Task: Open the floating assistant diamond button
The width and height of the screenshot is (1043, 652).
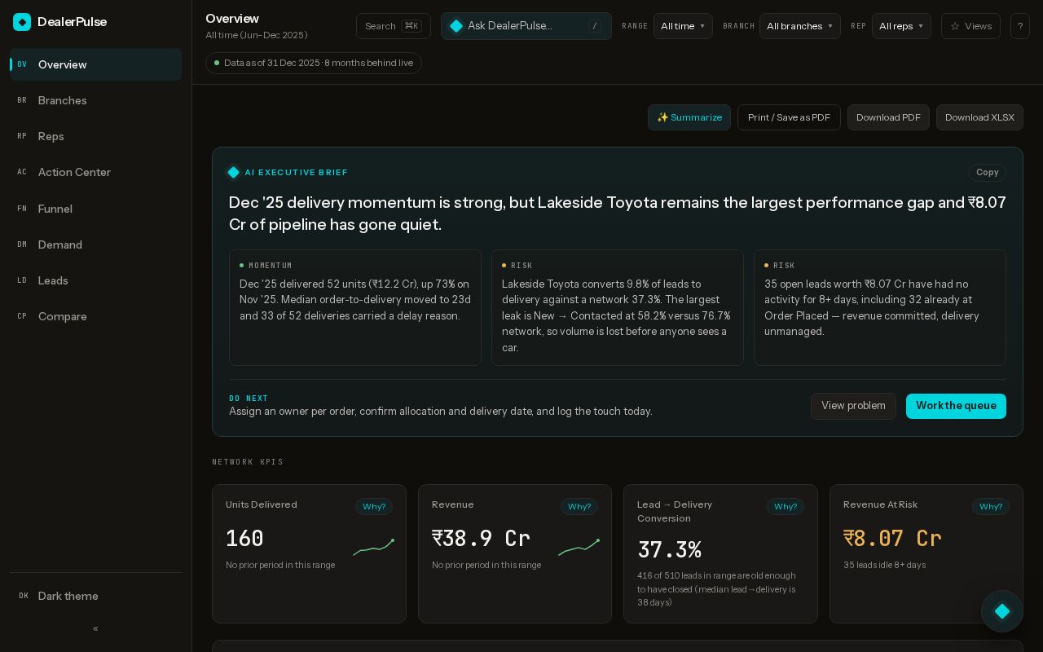Action: coord(1002,611)
